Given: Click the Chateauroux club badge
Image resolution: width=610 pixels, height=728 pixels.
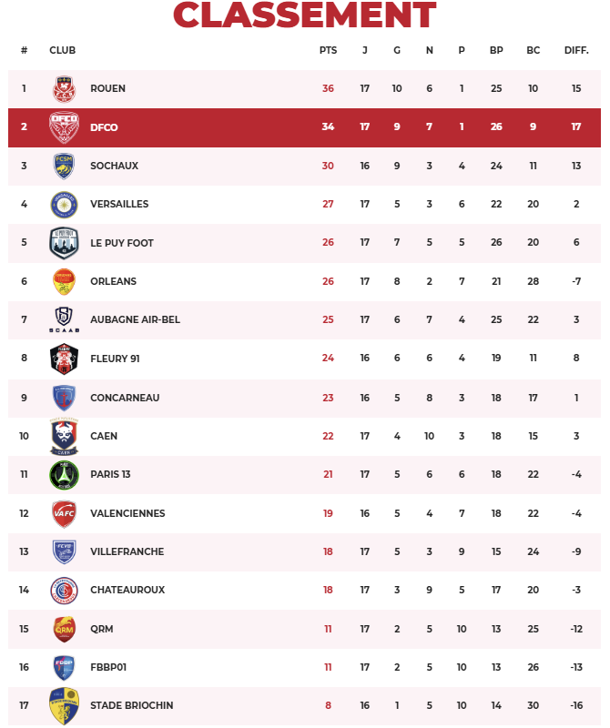Looking at the screenshot, I should click(65, 590).
